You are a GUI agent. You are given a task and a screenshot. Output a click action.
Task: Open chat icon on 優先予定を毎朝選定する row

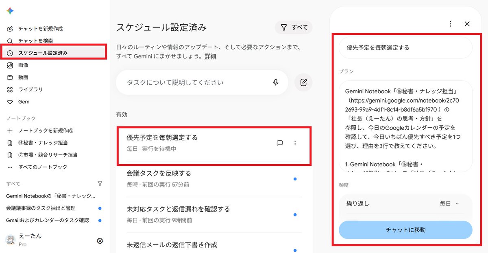click(x=280, y=143)
